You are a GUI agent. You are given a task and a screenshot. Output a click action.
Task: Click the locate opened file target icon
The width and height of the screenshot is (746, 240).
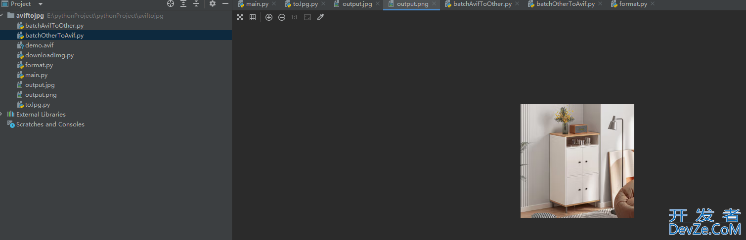click(171, 4)
